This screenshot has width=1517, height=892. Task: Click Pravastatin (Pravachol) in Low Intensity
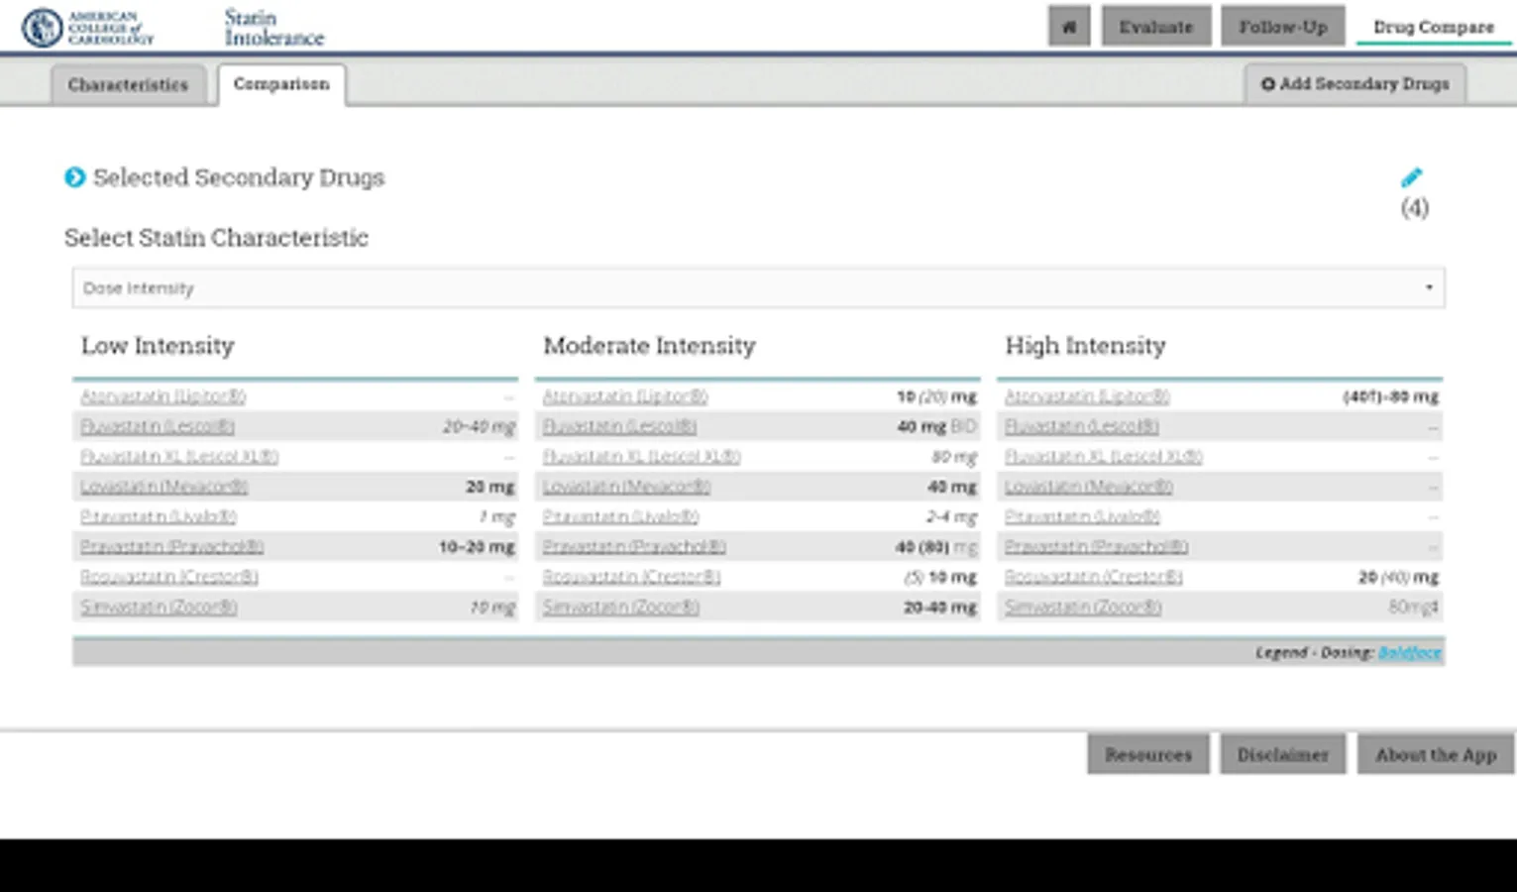(172, 547)
